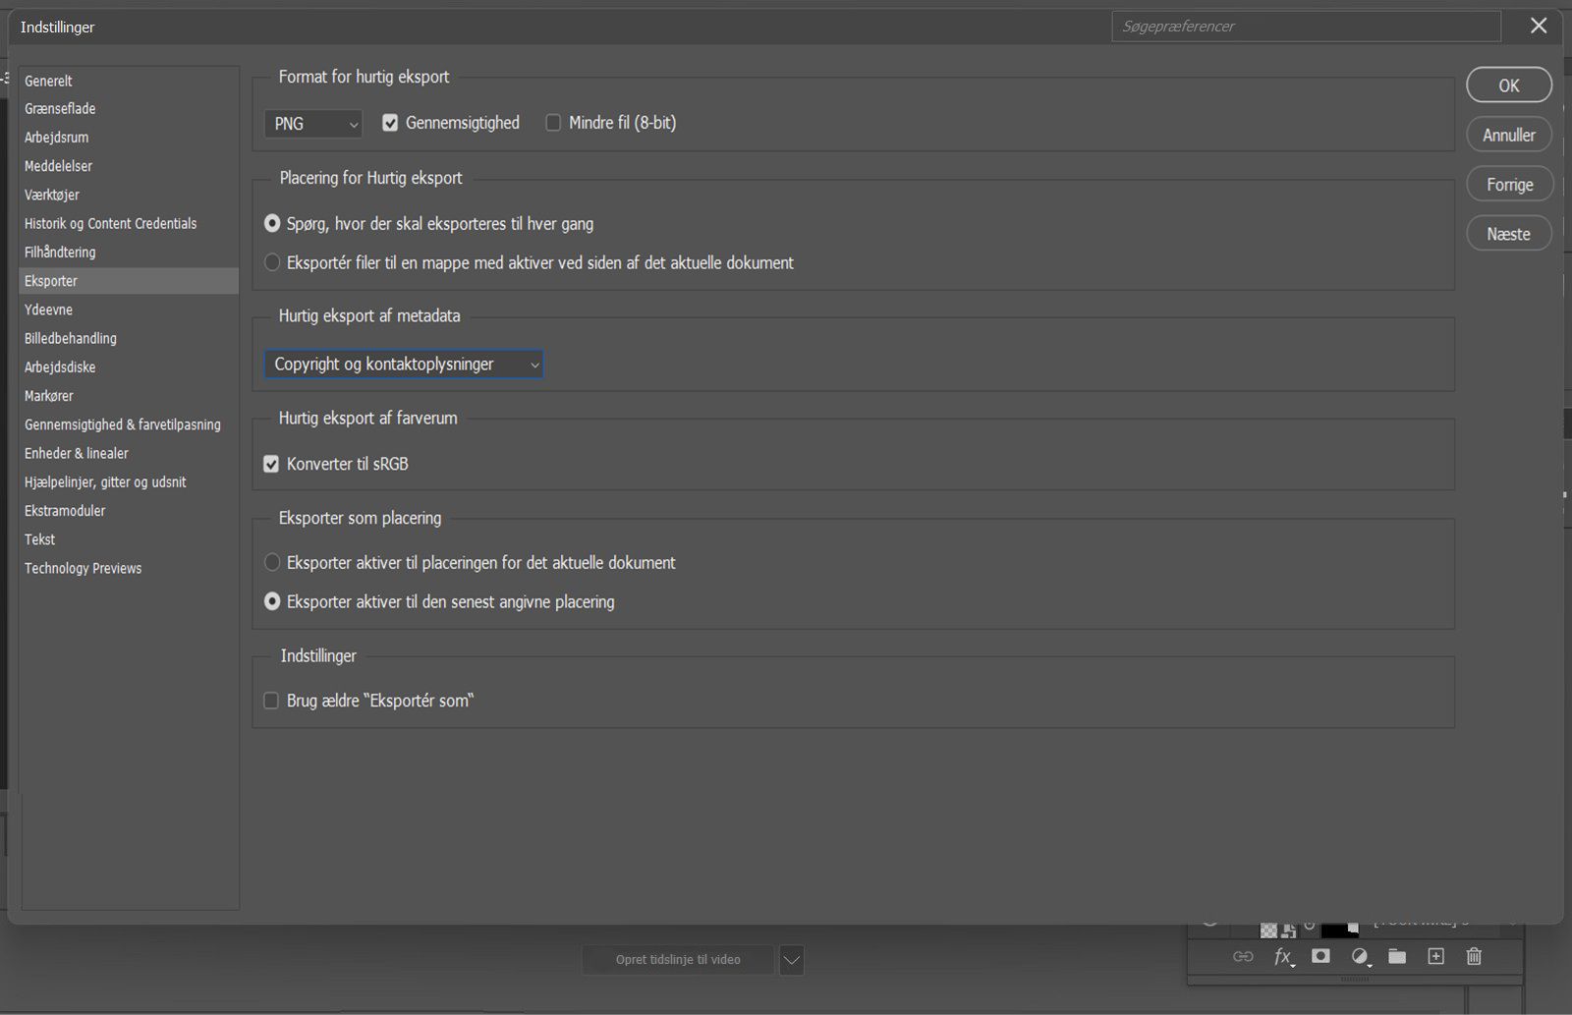Choose "Eksporter aktiver til placeringen for det aktuelle dokument"
This screenshot has height=1015, width=1572.
pyautogui.click(x=272, y=563)
